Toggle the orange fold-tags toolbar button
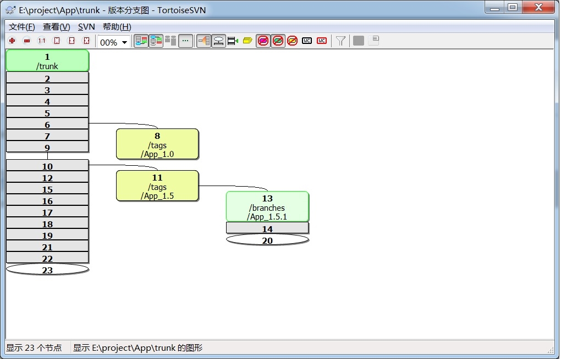Image resolution: width=561 pixels, height=359 pixels. [x=204, y=41]
